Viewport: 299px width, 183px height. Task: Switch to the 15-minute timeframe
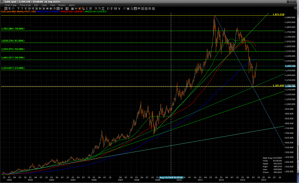coord(33,9)
